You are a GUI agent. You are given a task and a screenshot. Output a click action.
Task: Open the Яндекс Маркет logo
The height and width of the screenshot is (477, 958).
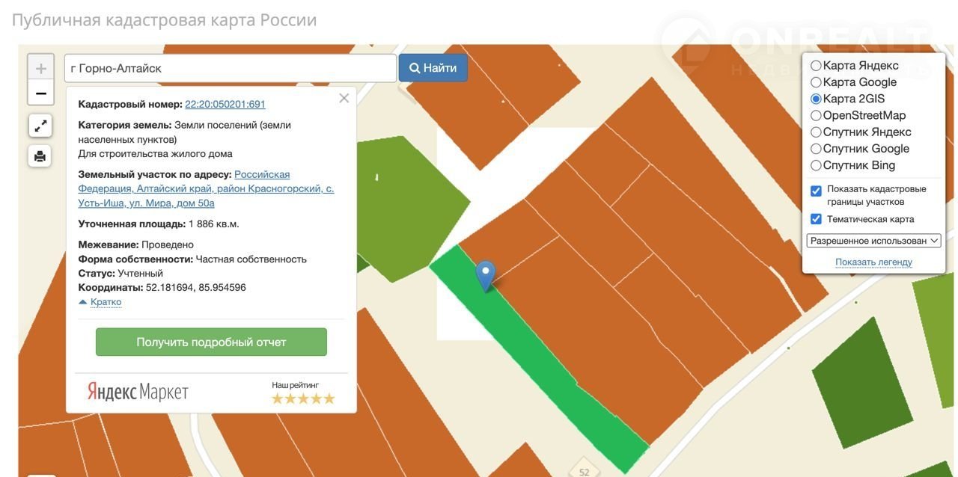click(x=138, y=391)
